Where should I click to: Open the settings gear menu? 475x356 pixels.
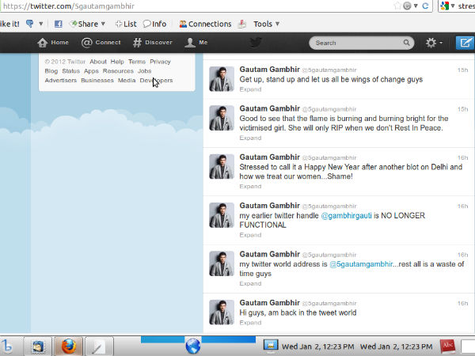[434, 43]
